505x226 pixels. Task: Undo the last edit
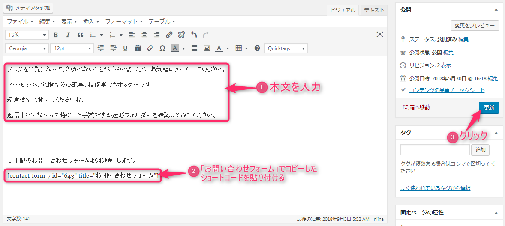[194, 35]
